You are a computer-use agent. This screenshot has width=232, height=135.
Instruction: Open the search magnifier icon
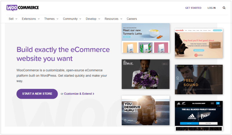click(224, 8)
